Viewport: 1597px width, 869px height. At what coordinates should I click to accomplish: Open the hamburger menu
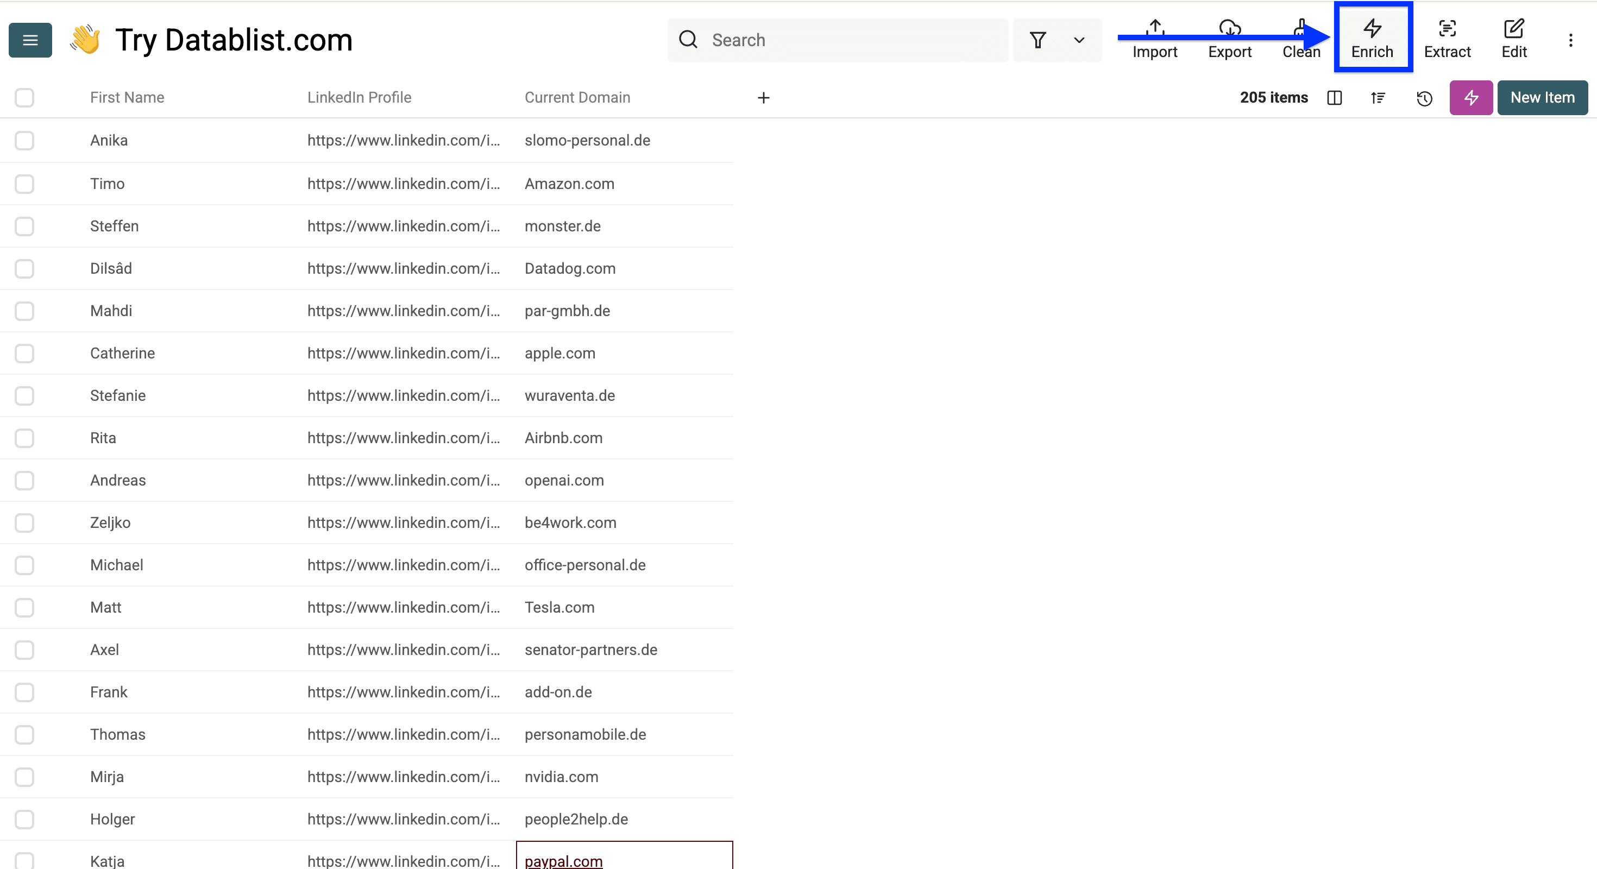coord(30,40)
